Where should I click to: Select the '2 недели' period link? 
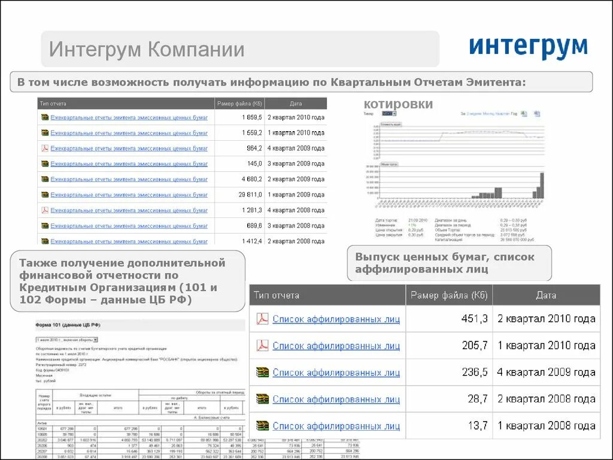[474, 113]
